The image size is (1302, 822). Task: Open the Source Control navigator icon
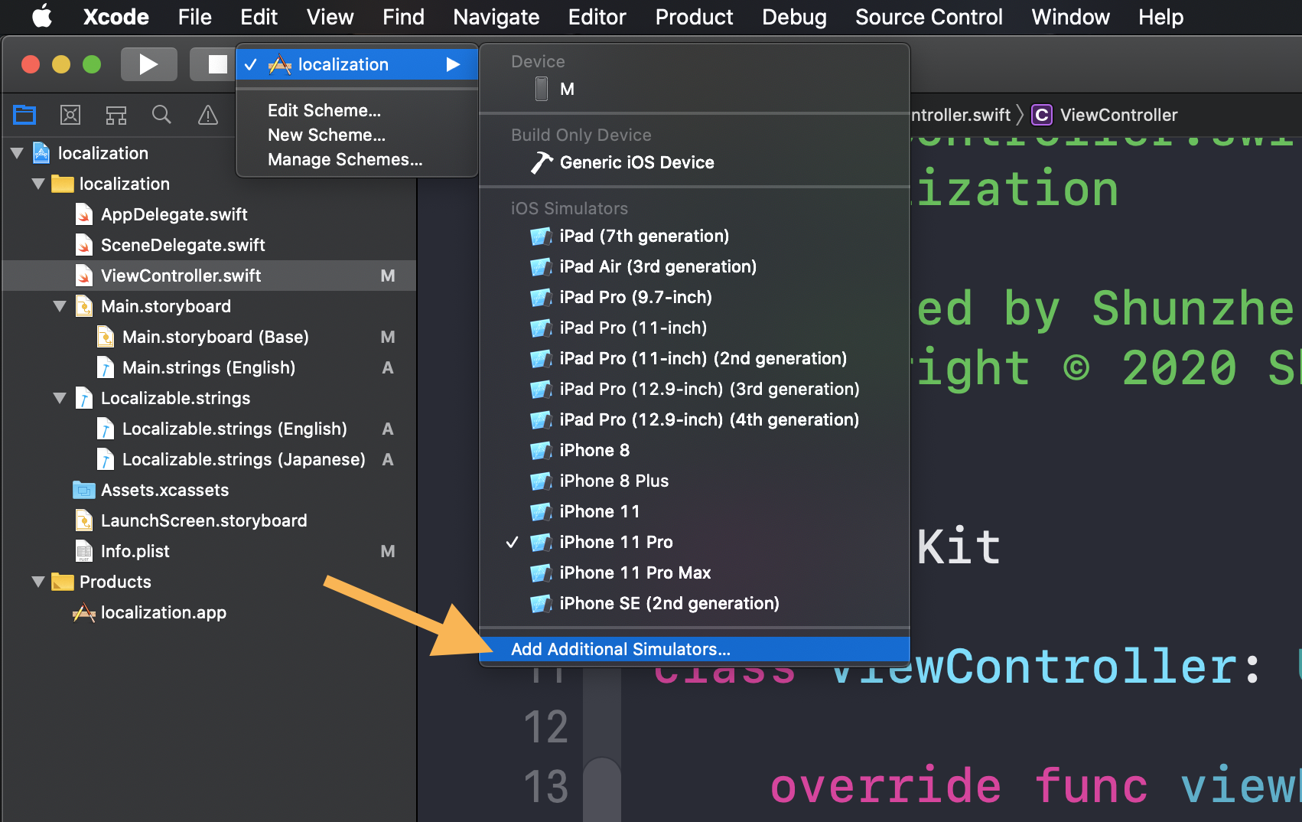tap(70, 115)
